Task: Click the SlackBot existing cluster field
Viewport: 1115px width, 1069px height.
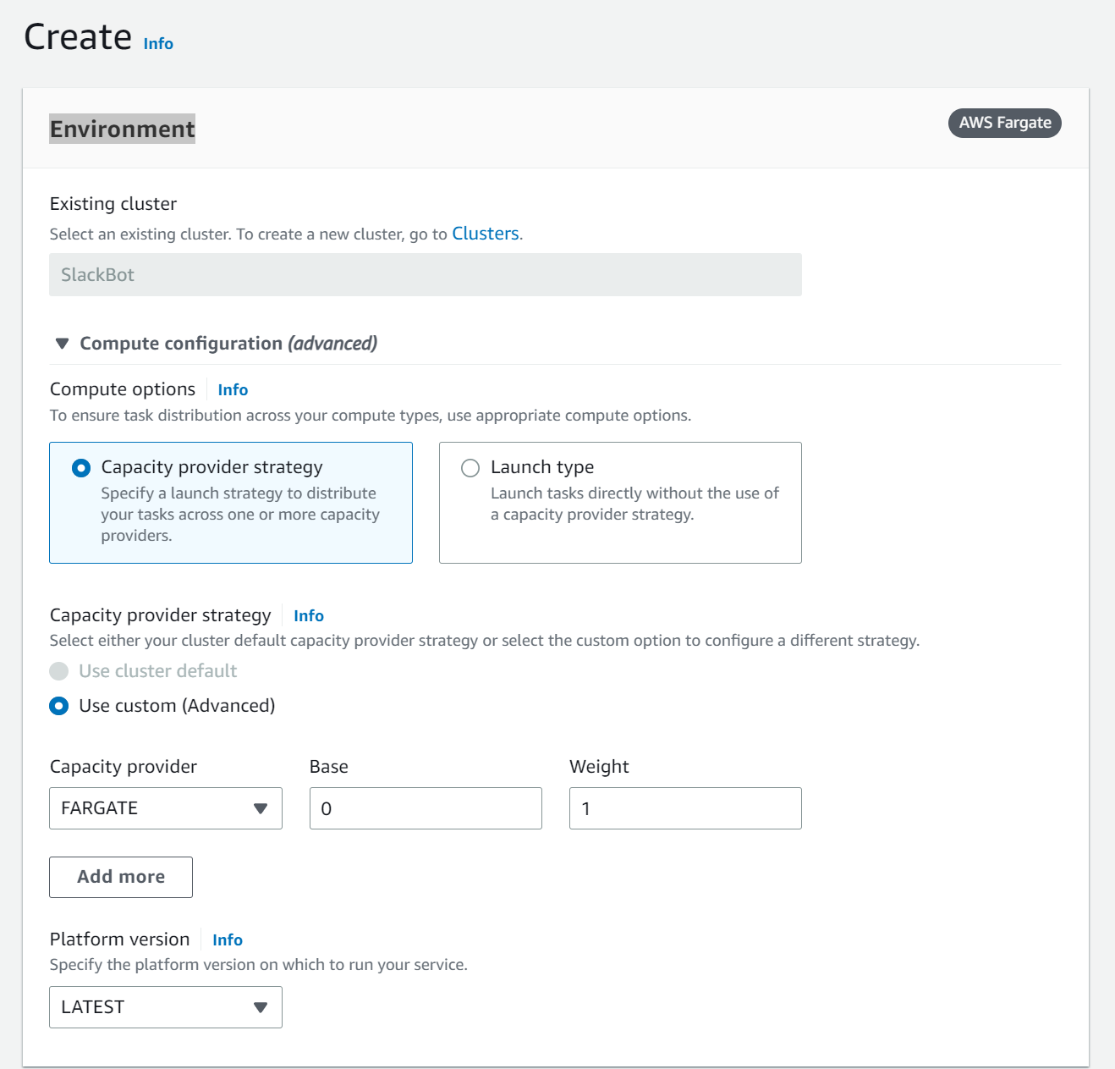Action: (x=426, y=274)
